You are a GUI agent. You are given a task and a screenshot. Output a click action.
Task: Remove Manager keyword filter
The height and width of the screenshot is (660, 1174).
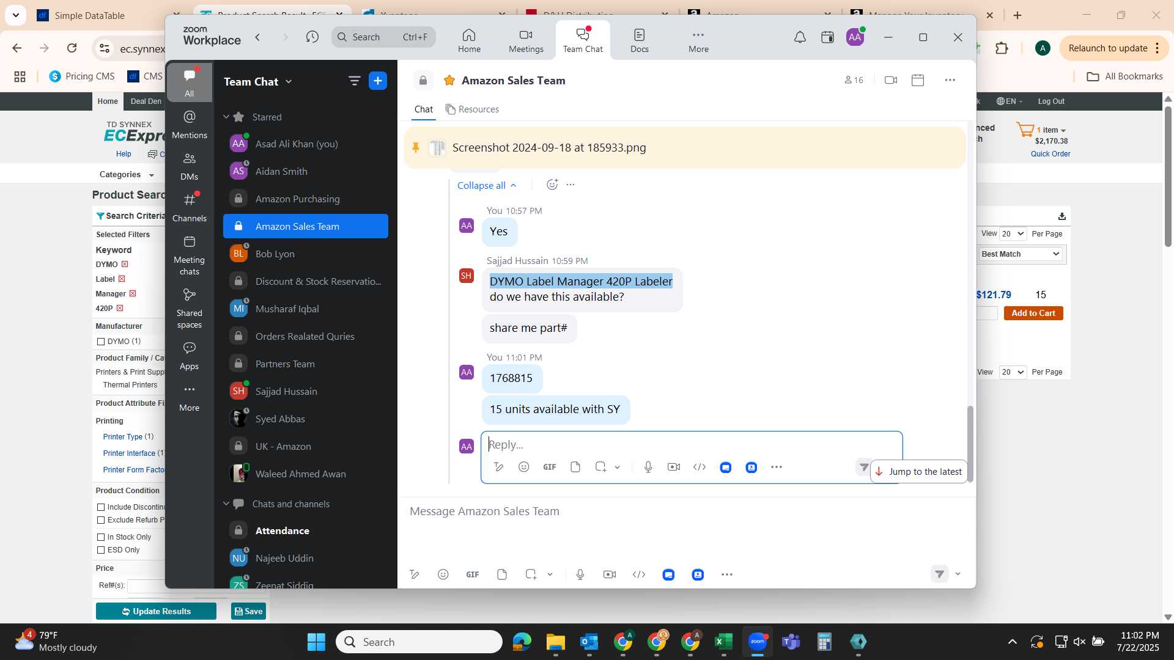coord(133,293)
